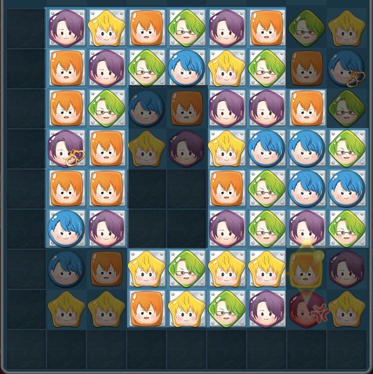
Task: Tap the leftmost dimmed star in bottom row
Action: point(66,309)
